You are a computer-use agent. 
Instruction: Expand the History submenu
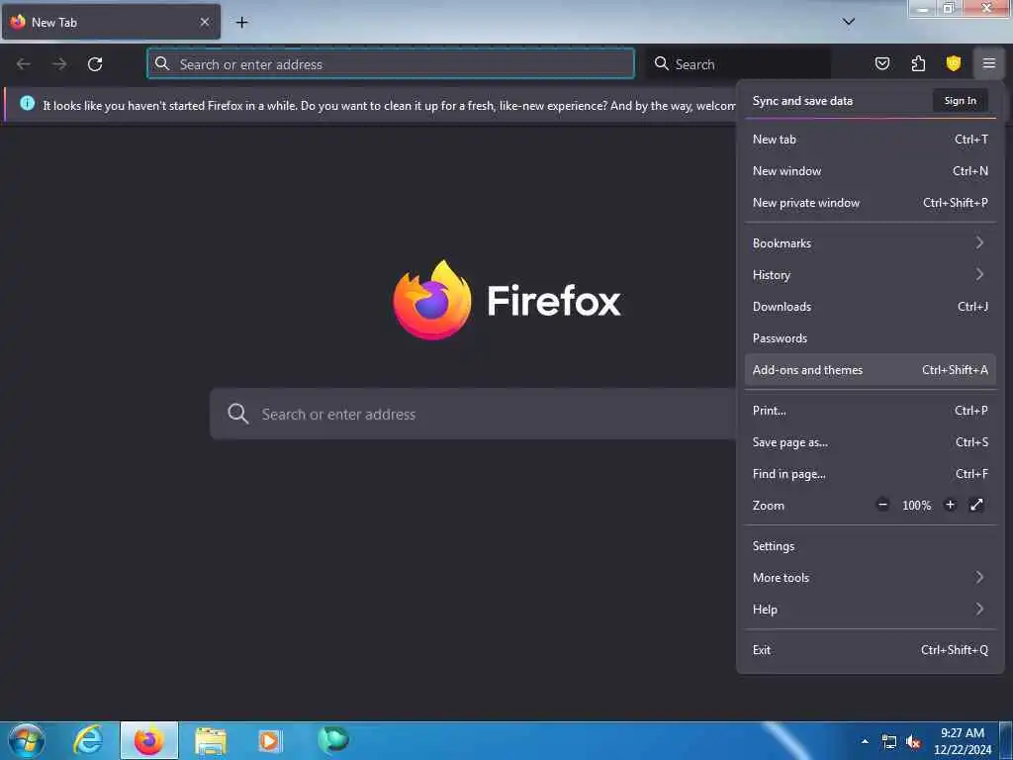(x=870, y=275)
